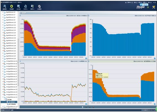Click zoom icon of the orange-blue bar chart
Viewport: 157px width, 112px height.
155,104
